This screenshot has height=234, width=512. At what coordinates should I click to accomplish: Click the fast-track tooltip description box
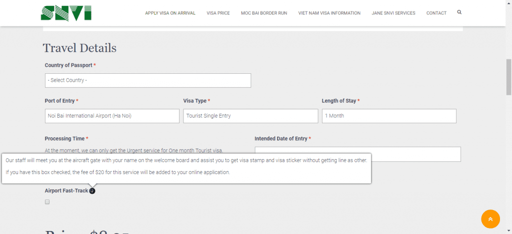tap(186, 168)
